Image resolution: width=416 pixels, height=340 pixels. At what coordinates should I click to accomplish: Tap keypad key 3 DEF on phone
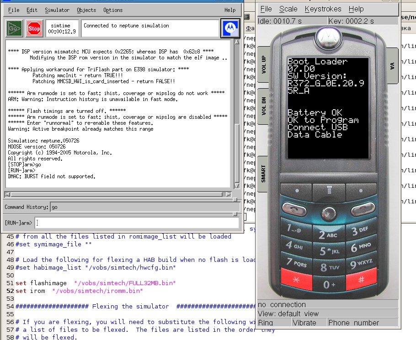tap(361, 230)
